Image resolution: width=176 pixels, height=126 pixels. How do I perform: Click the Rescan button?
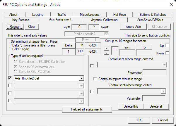(15, 27)
